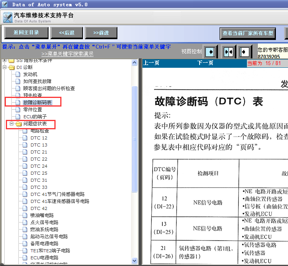Open DTC 41车速传感器信号电路 item
This screenshot has height=266, width=288.
pos(60,201)
